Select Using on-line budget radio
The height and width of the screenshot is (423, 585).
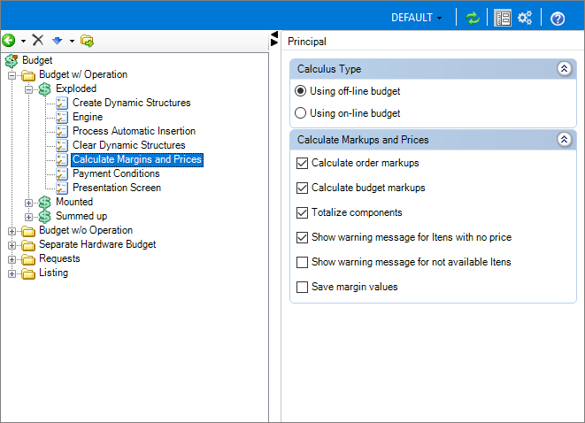300,113
